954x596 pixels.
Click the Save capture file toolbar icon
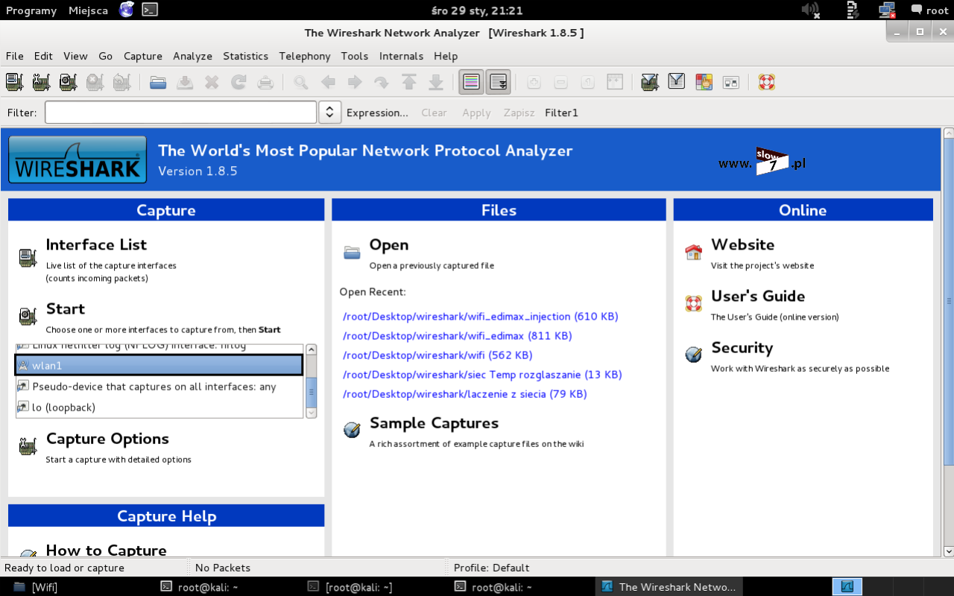(185, 82)
